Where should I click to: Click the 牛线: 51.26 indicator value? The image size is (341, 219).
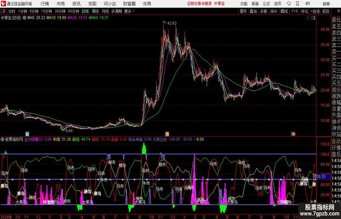point(62,139)
